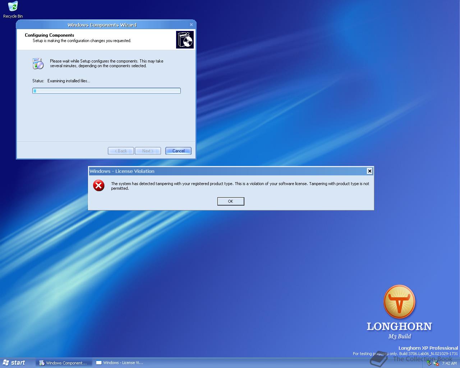Click the setup progress bar

[x=106, y=91]
